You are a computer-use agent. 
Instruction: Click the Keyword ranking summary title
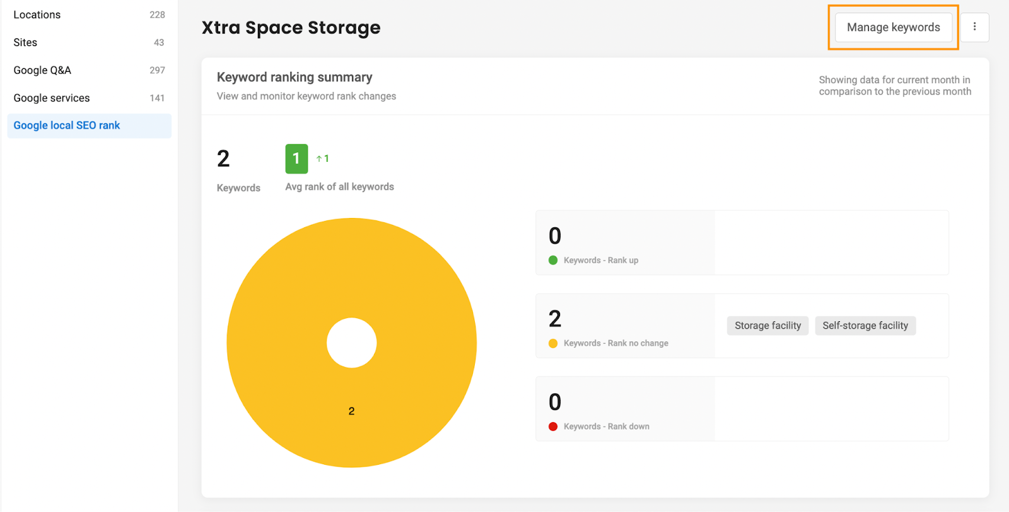(295, 77)
